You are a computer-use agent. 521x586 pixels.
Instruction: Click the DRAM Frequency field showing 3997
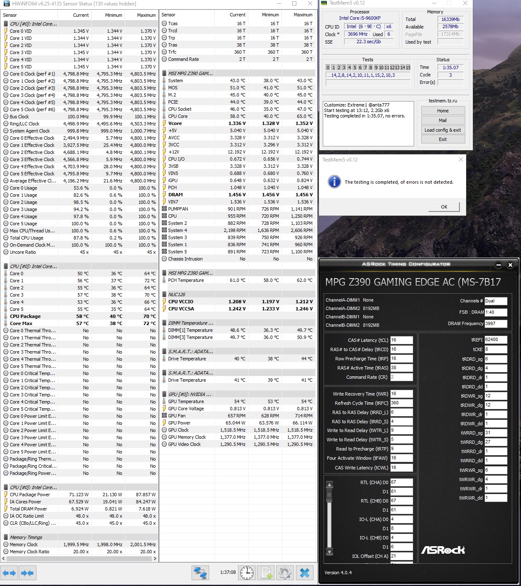point(496,324)
